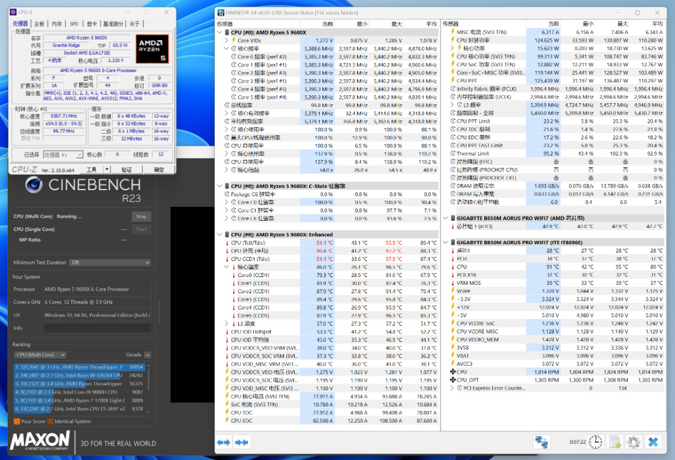Open the Minimum Test Duration dropdown
This screenshot has height=460, width=675.
tap(109, 262)
